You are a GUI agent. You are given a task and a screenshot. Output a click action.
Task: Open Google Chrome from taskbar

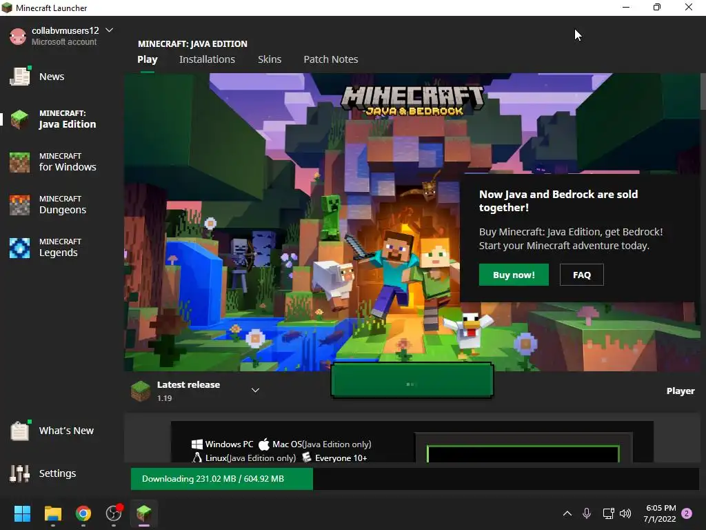click(83, 513)
